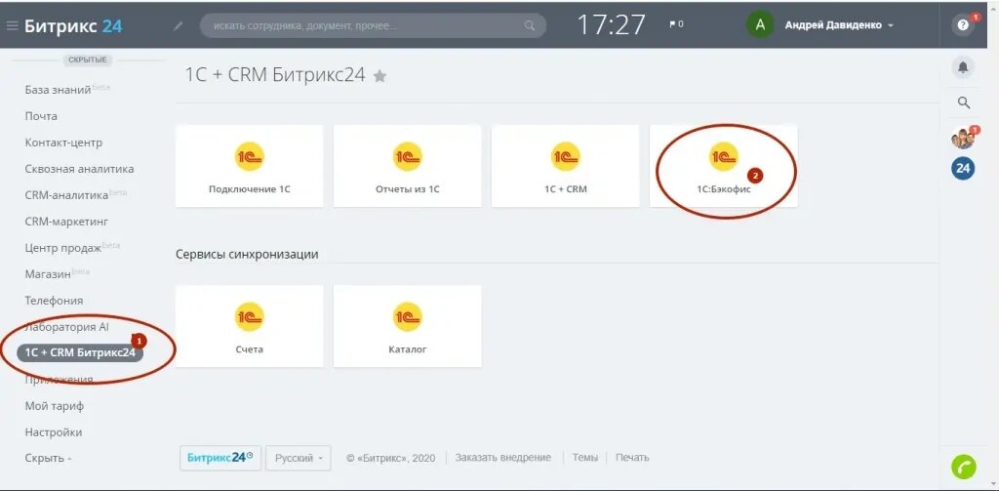
Task: Click the 1С + CRM Битрикс24 page title
Action: click(x=275, y=75)
